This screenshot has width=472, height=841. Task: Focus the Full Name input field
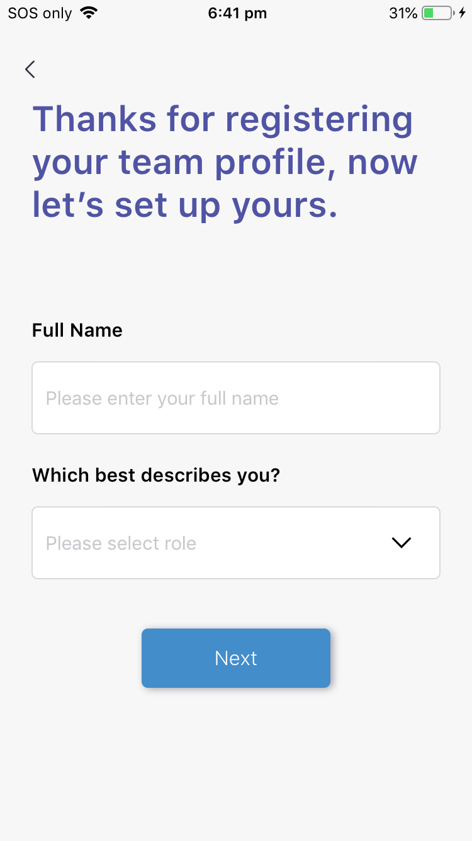tap(236, 398)
